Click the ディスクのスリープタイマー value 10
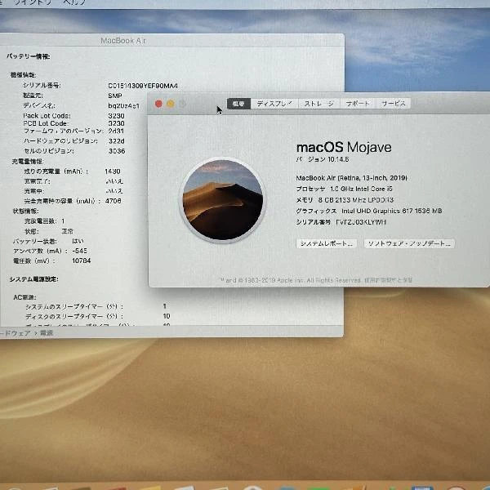The image size is (490, 490). pos(167,316)
